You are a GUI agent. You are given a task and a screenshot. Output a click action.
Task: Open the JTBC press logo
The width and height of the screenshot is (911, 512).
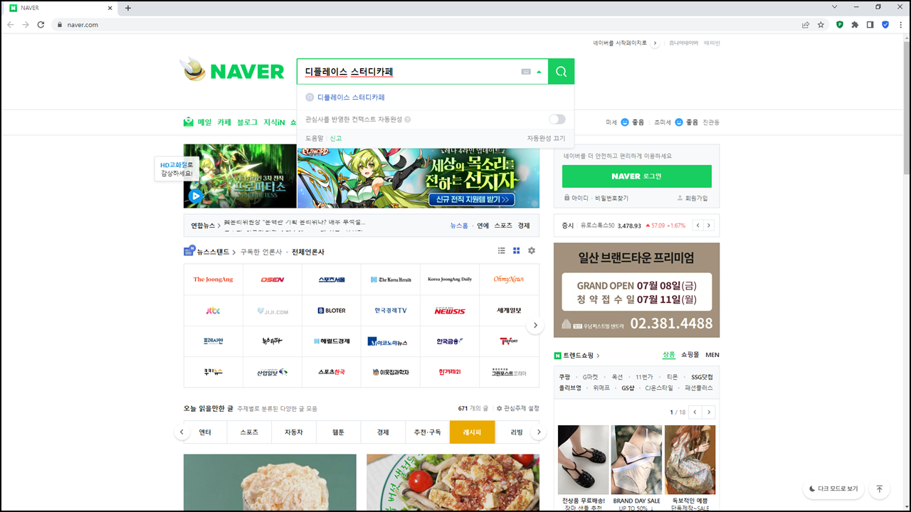[x=214, y=311]
